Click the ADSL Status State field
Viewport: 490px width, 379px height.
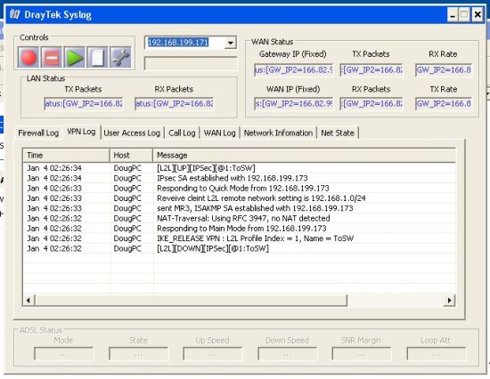(x=138, y=354)
